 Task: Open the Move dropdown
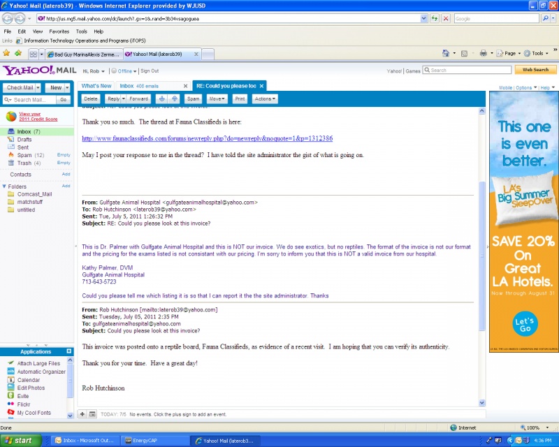217,98
